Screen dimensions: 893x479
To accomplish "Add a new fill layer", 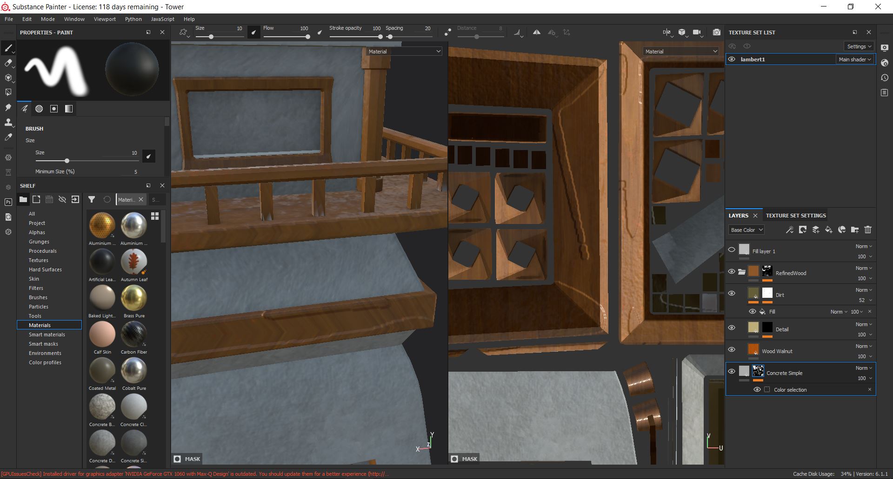I will [829, 230].
